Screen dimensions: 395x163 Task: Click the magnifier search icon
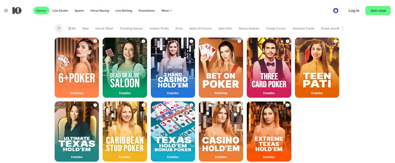[59, 28]
